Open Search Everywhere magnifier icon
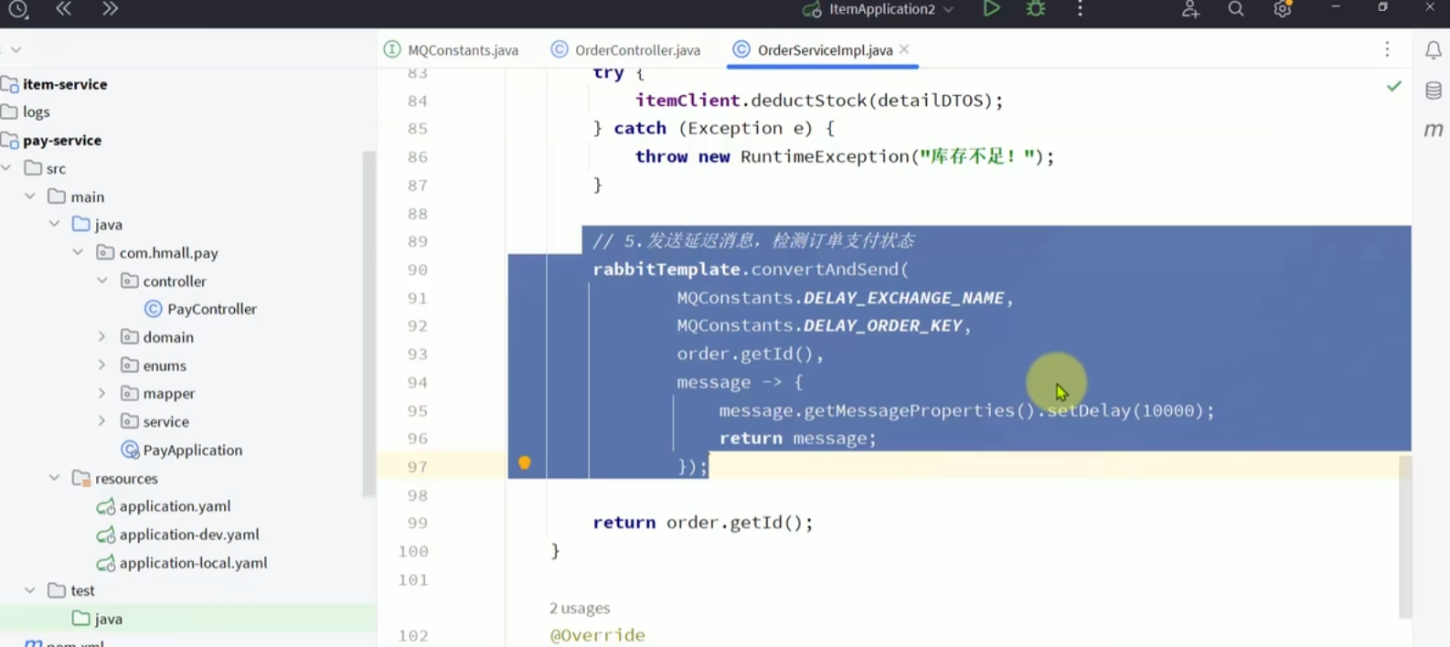 click(1236, 9)
